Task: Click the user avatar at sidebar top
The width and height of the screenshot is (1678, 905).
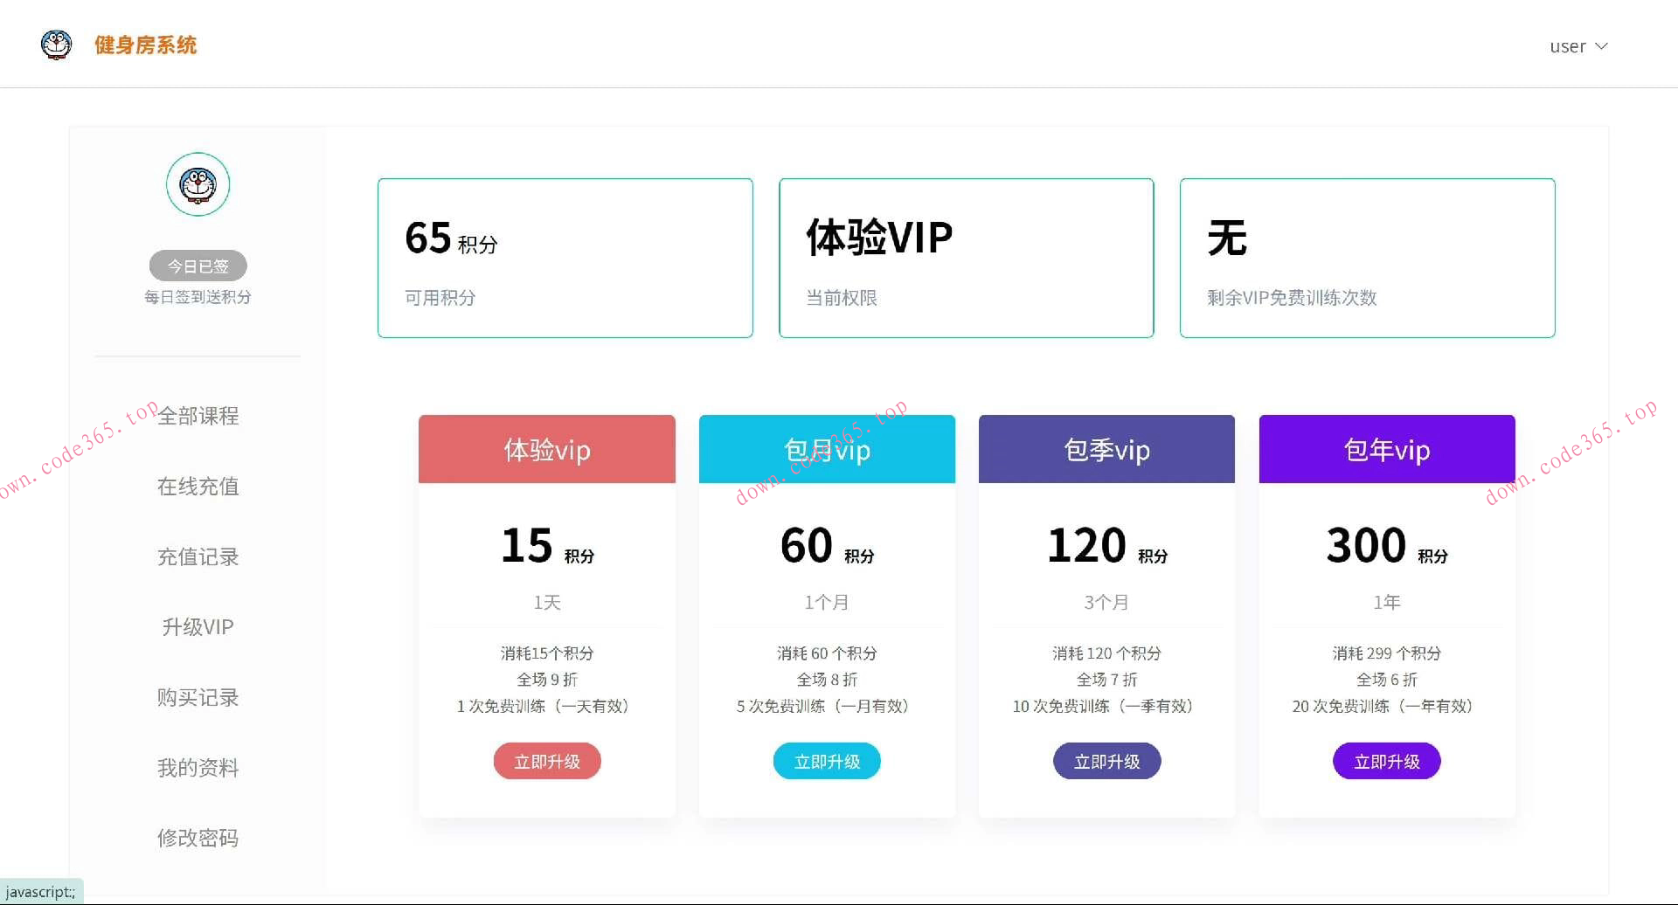Action: coord(198,184)
